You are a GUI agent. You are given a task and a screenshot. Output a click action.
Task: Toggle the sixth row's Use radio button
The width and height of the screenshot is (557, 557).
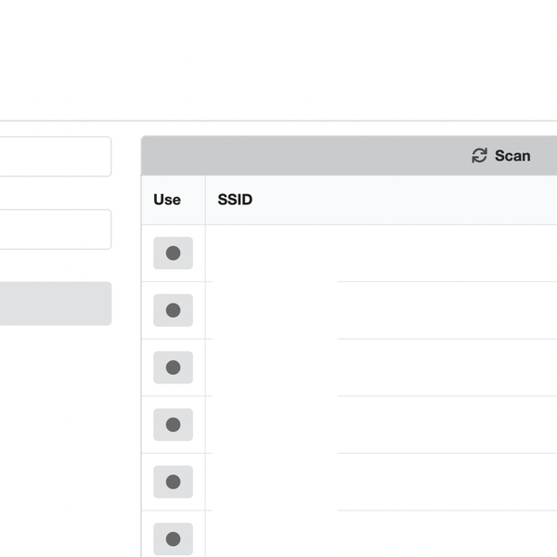click(173, 538)
